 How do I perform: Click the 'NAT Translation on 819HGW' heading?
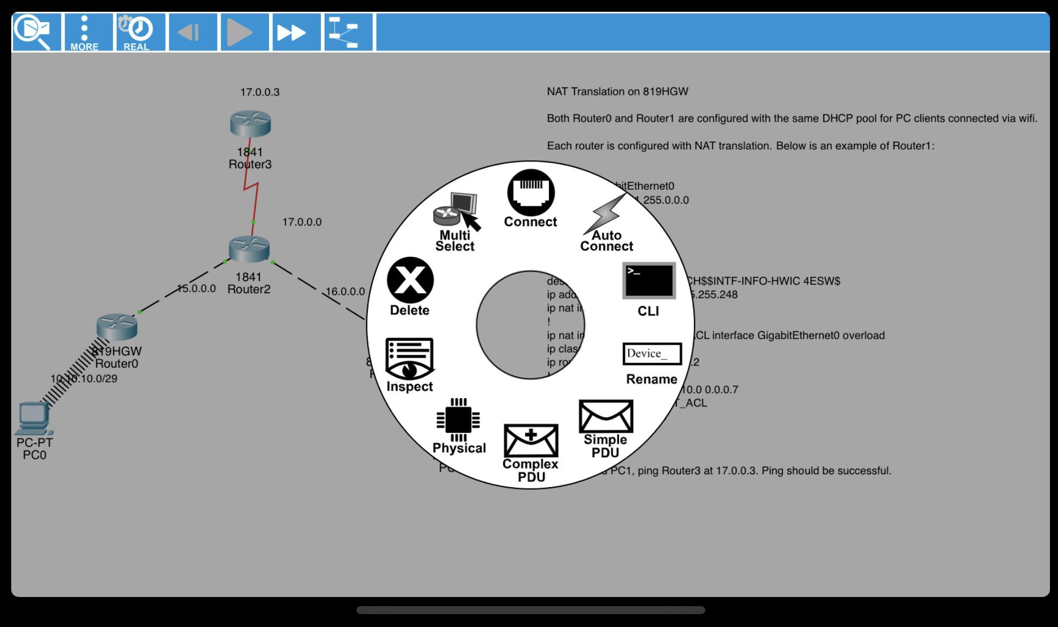tap(617, 92)
